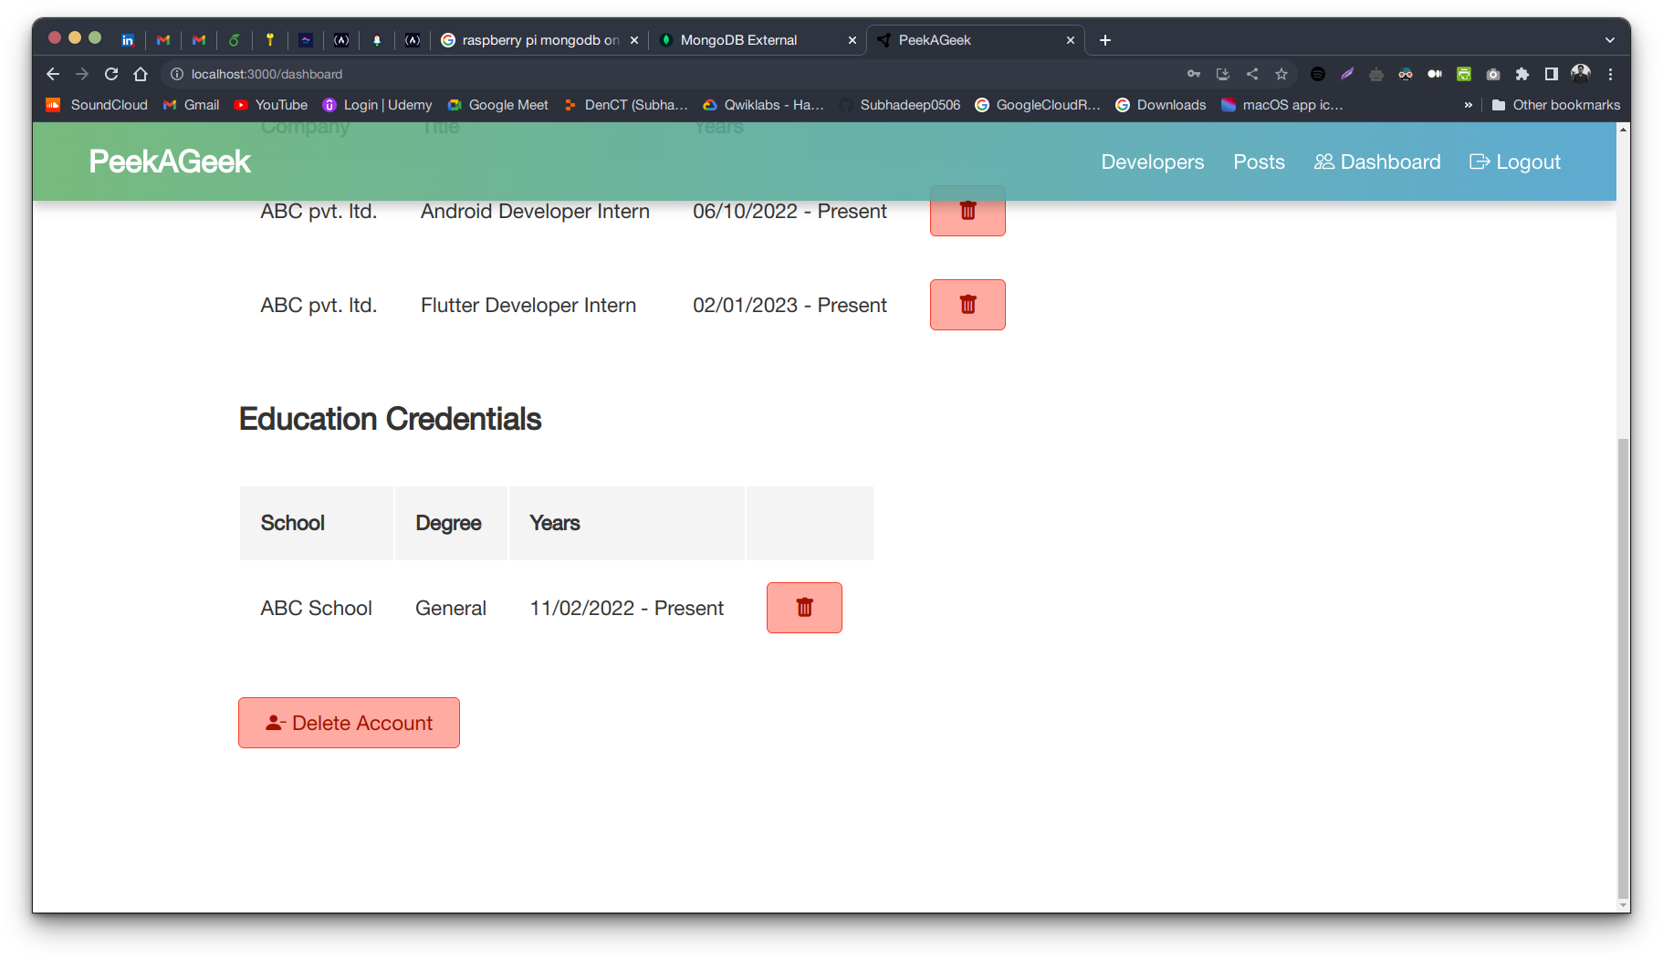Delete the ABC School education entry

point(804,608)
